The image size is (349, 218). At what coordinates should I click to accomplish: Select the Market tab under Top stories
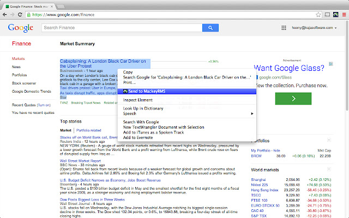[65, 130]
